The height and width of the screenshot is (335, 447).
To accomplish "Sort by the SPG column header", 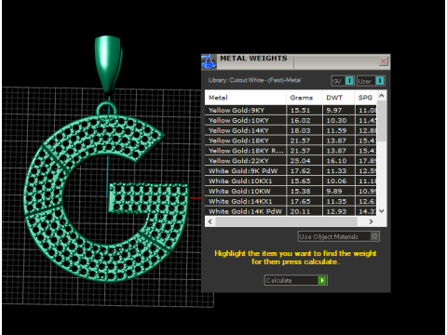I will (x=366, y=98).
